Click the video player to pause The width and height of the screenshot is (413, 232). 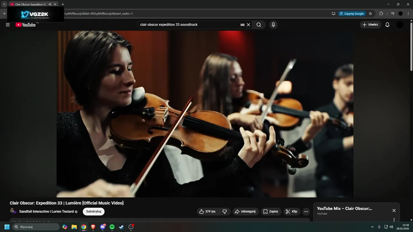[205, 114]
